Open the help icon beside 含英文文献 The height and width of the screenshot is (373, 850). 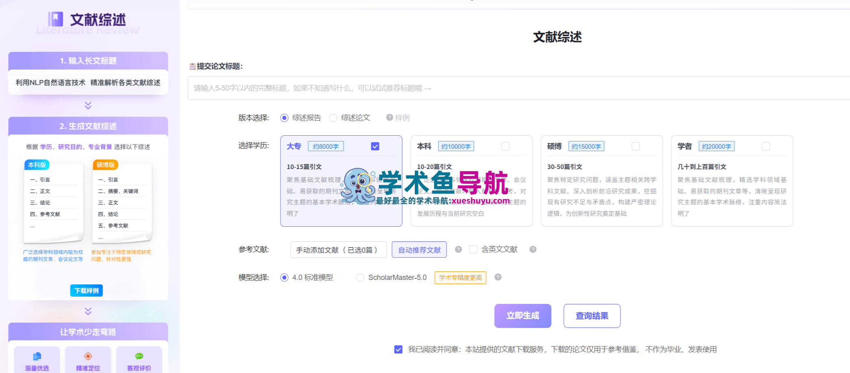532,249
